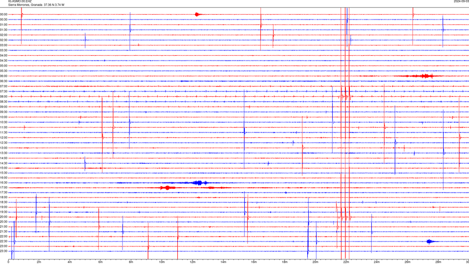The image size is (469, 264).
Task: Select the 16:00 time row label
Action: click(4, 177)
